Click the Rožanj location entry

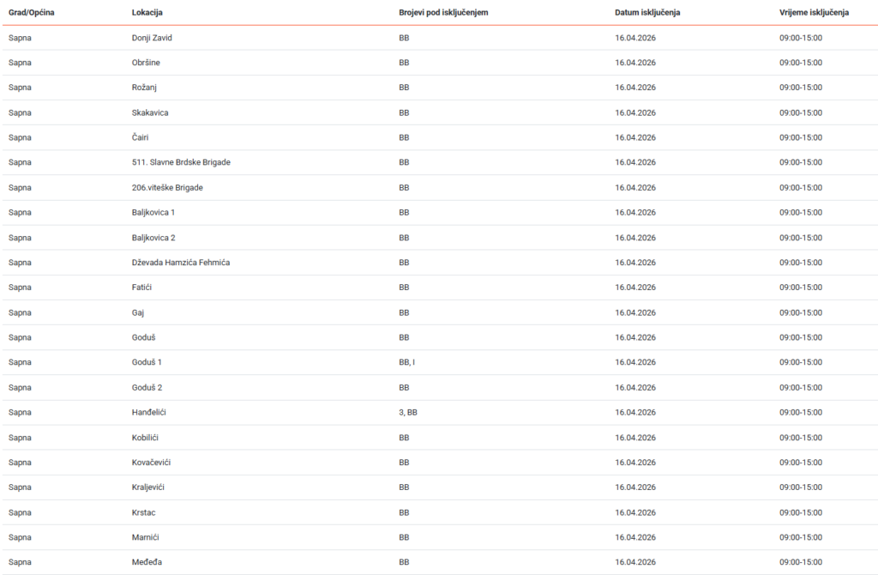tap(144, 88)
